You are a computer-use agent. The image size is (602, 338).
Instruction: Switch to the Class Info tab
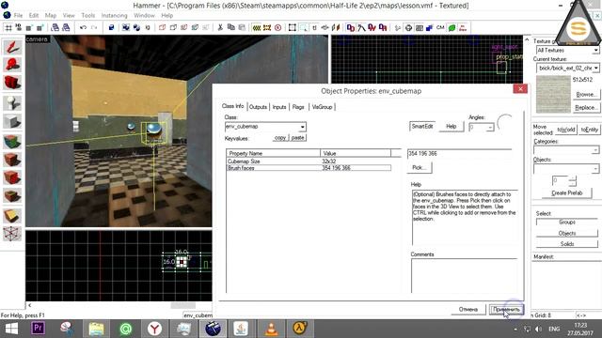click(x=232, y=106)
